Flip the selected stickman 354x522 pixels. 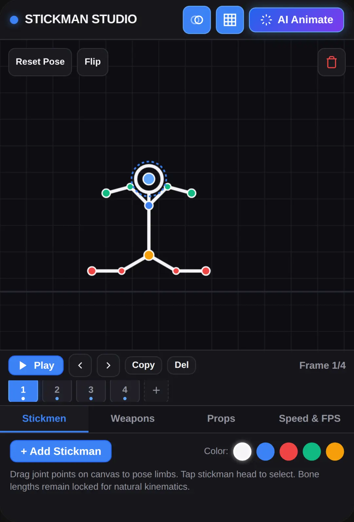92,62
